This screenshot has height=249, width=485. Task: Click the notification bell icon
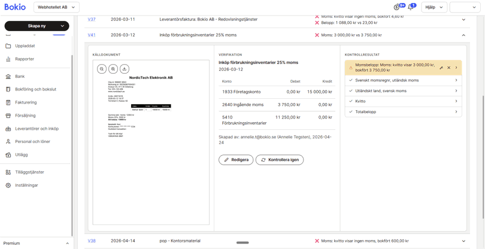coord(411,7)
